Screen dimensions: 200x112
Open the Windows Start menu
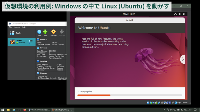click(2, 110)
